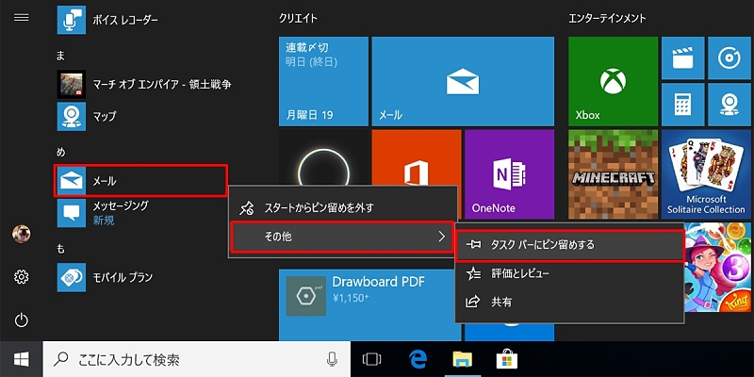The image size is (754, 377).
Task: Select メール in the app list
Action: (139, 181)
